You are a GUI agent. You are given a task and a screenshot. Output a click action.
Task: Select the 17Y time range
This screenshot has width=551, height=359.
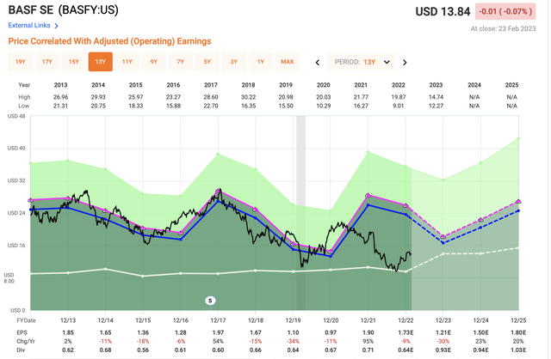point(47,62)
